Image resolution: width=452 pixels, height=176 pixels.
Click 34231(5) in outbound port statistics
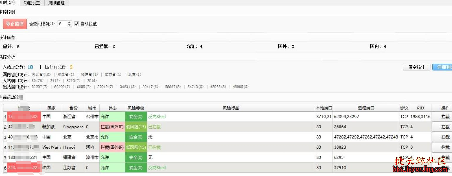tap(128, 87)
